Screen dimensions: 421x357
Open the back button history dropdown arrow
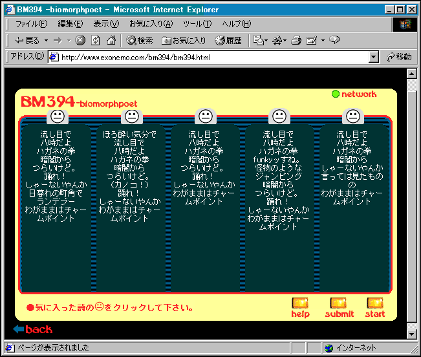(x=45, y=40)
